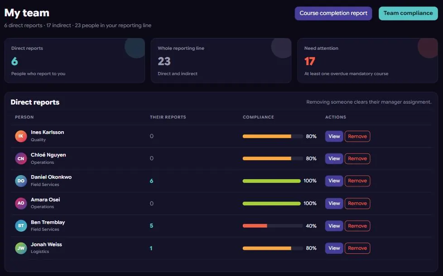Click Ines Karlsson's IK avatar
Screen dimensions: 443x276
pyautogui.click(x=21, y=136)
